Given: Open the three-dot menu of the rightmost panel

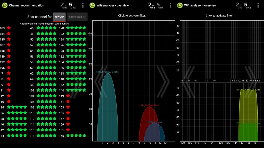Looking at the screenshot, I should [x=258, y=5].
